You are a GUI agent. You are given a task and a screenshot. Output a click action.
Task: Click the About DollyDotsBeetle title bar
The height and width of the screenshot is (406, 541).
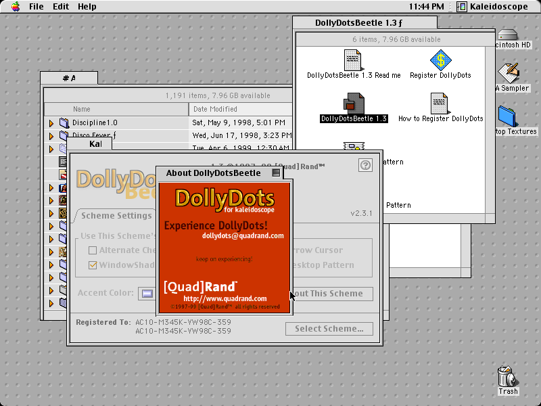[219, 173]
